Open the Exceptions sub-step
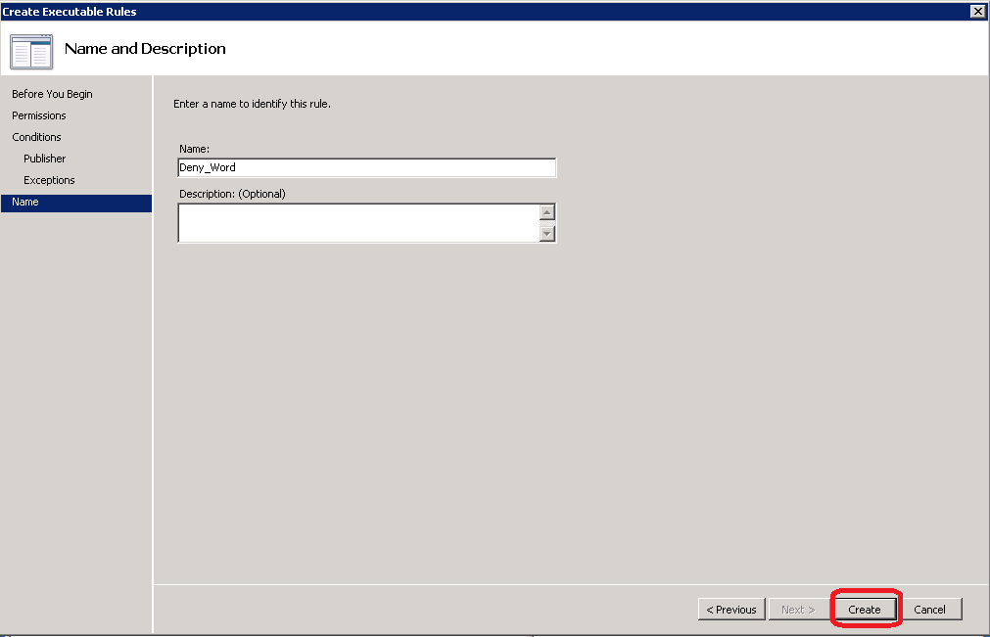The image size is (990, 637). click(49, 180)
